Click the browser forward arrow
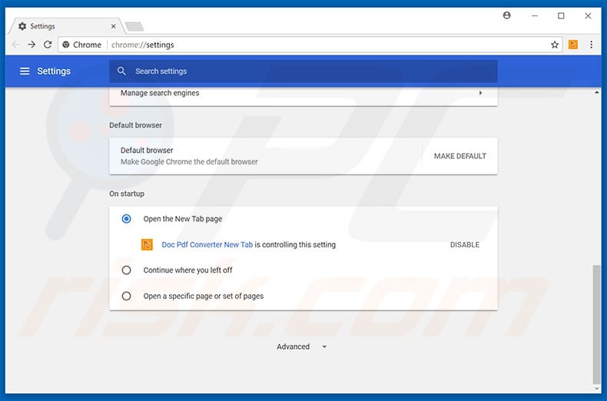 32,45
